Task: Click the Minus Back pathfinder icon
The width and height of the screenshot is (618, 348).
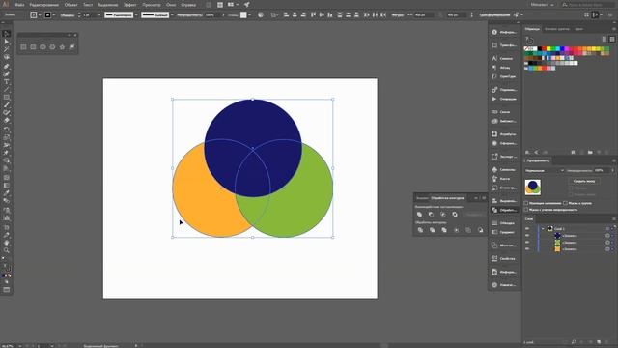Action: coord(481,230)
